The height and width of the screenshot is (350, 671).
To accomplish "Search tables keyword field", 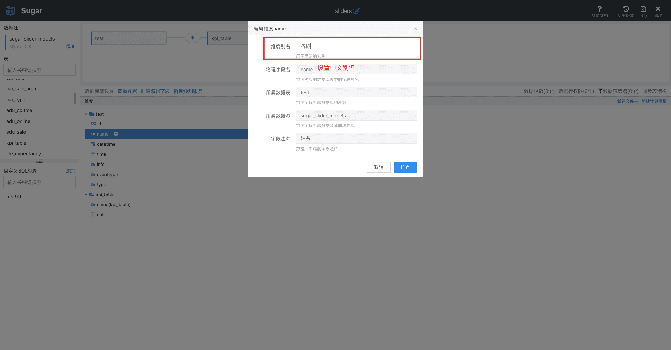I will (39, 70).
